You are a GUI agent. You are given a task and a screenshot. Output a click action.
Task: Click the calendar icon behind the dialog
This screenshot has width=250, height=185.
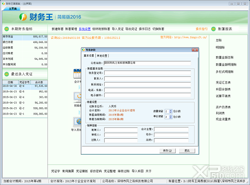pos(77,73)
